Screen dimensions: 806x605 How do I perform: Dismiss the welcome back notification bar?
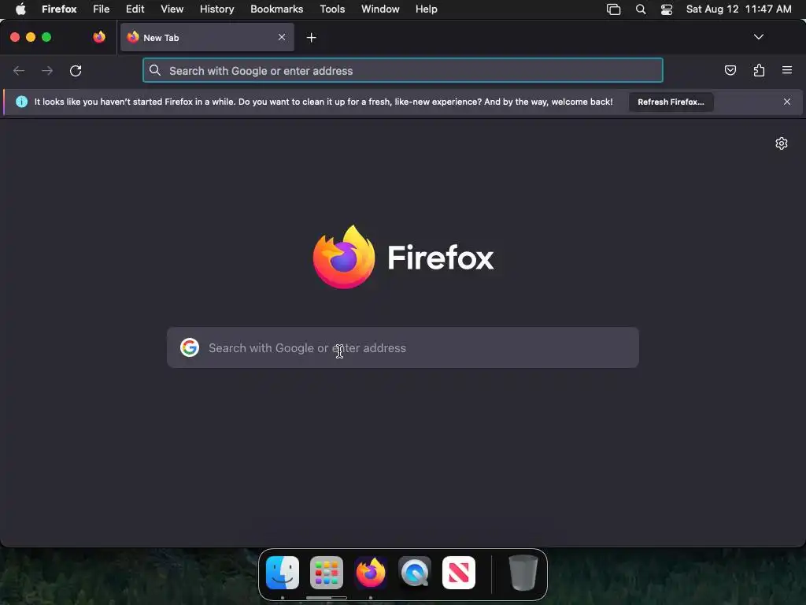point(786,102)
